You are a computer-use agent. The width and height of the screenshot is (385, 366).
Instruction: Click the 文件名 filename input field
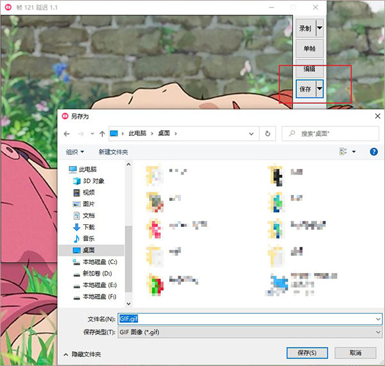point(246,319)
